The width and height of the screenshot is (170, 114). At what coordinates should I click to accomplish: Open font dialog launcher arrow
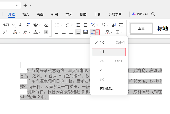50,37
